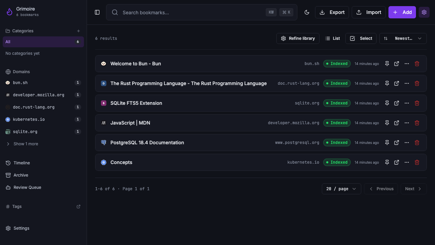
Task: Click the Domains section header
Action: point(18,72)
